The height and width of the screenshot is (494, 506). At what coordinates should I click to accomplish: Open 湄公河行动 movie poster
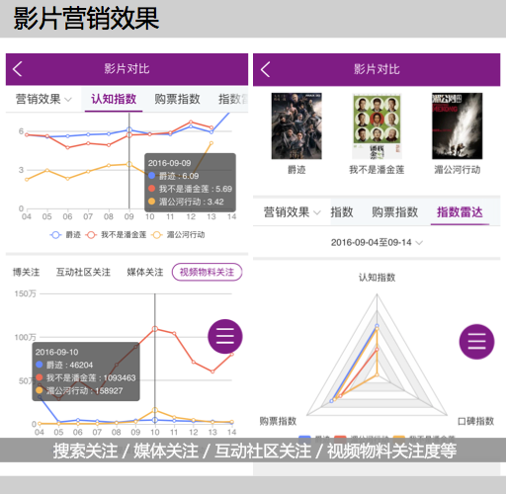[x=458, y=126]
